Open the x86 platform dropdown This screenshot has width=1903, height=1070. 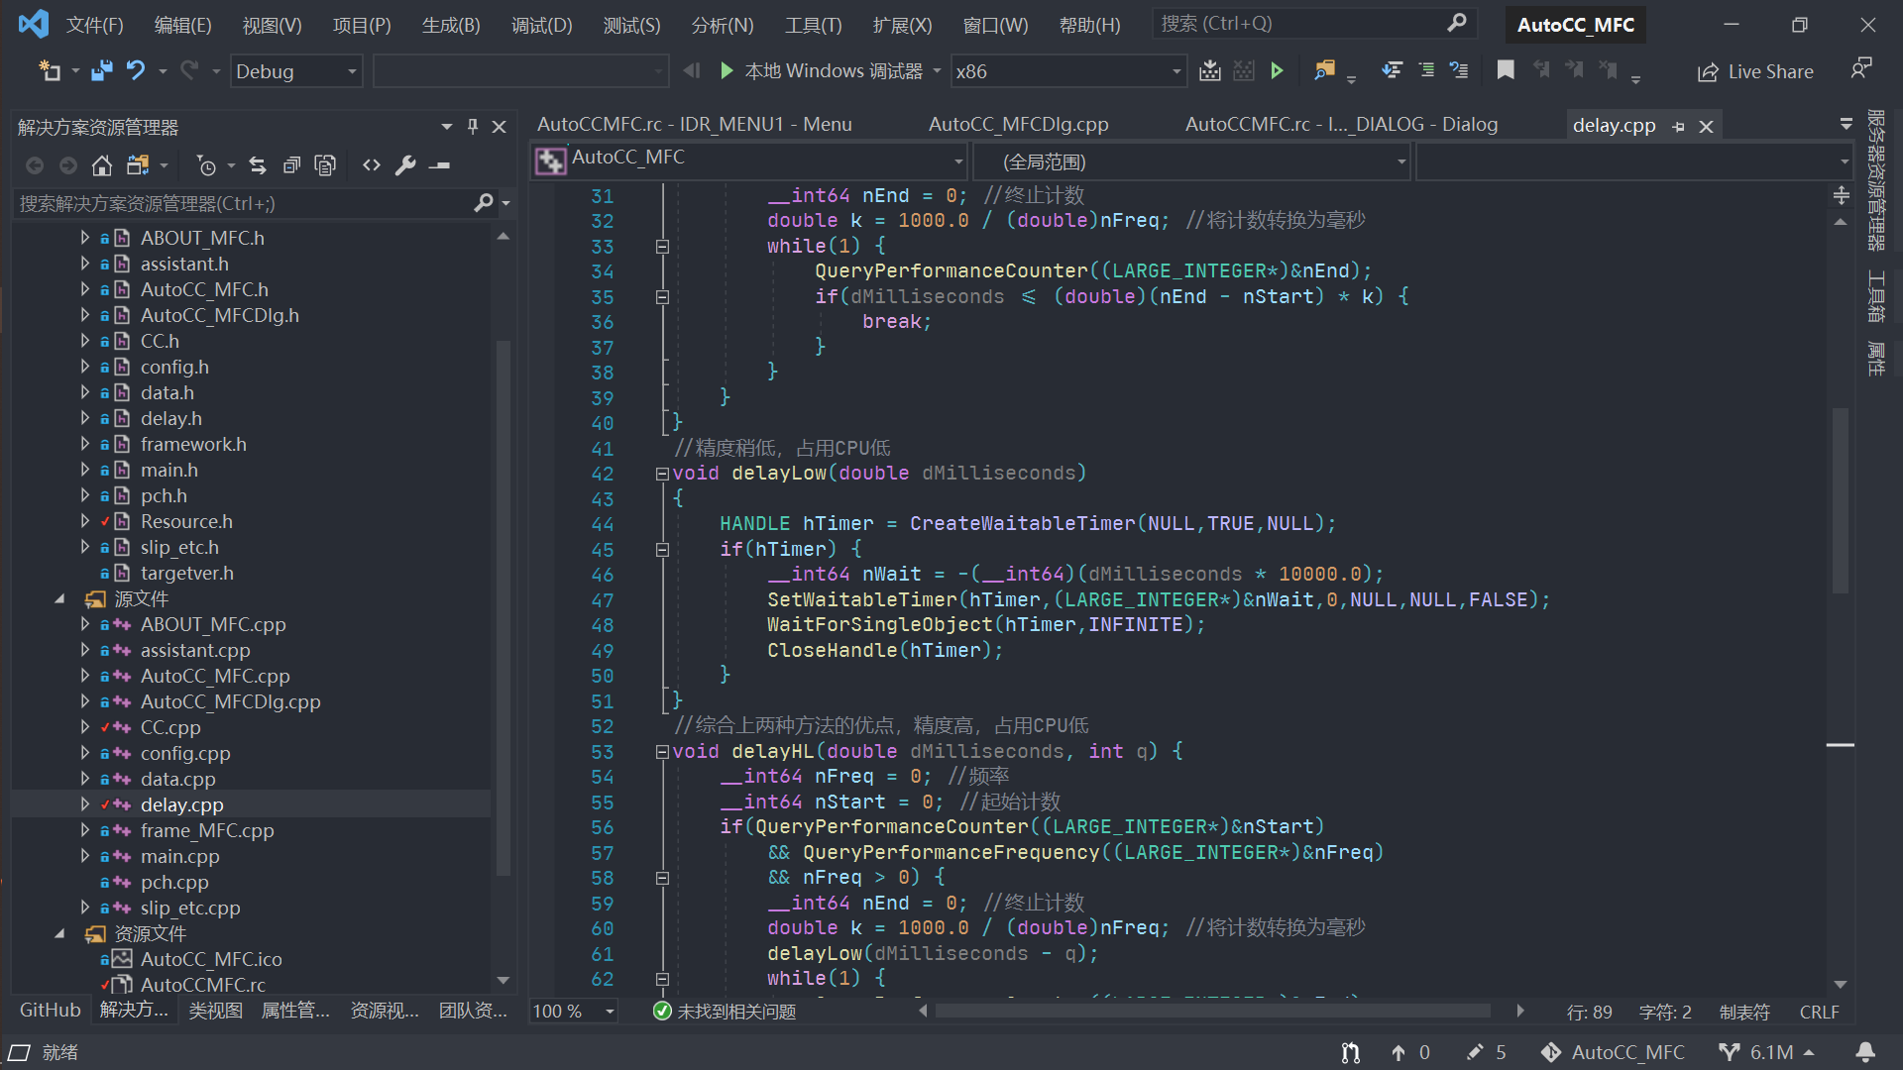(x=1175, y=71)
